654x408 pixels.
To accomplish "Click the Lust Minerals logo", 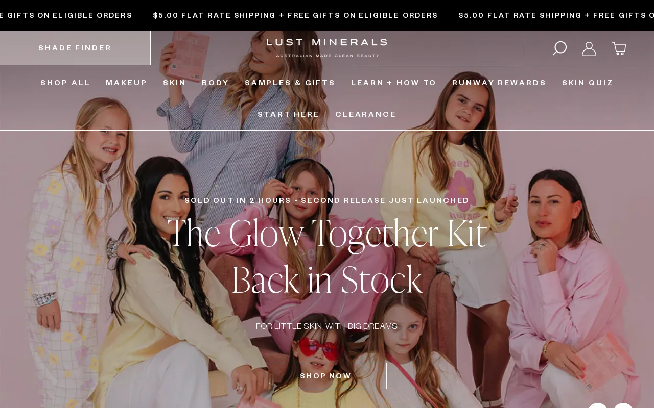I will click(327, 47).
